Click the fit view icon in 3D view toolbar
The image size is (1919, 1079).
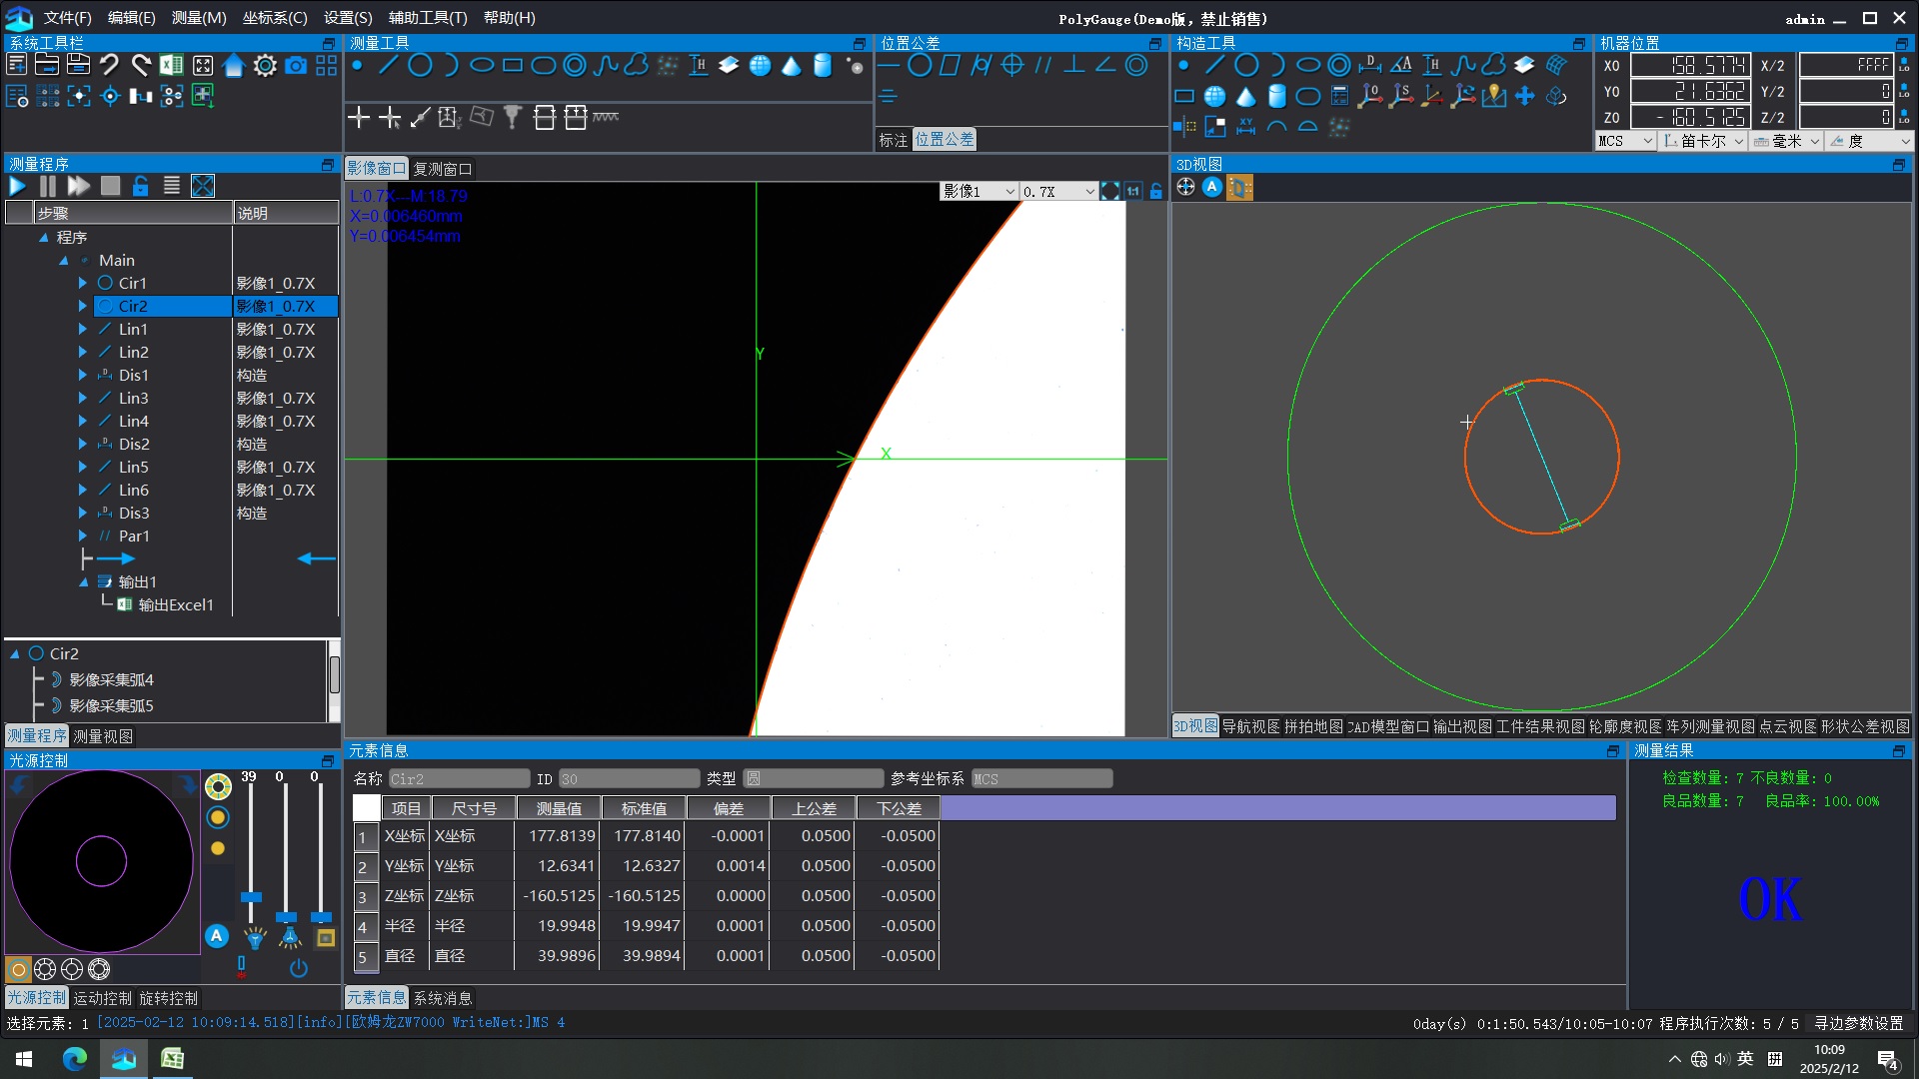coord(1186,187)
